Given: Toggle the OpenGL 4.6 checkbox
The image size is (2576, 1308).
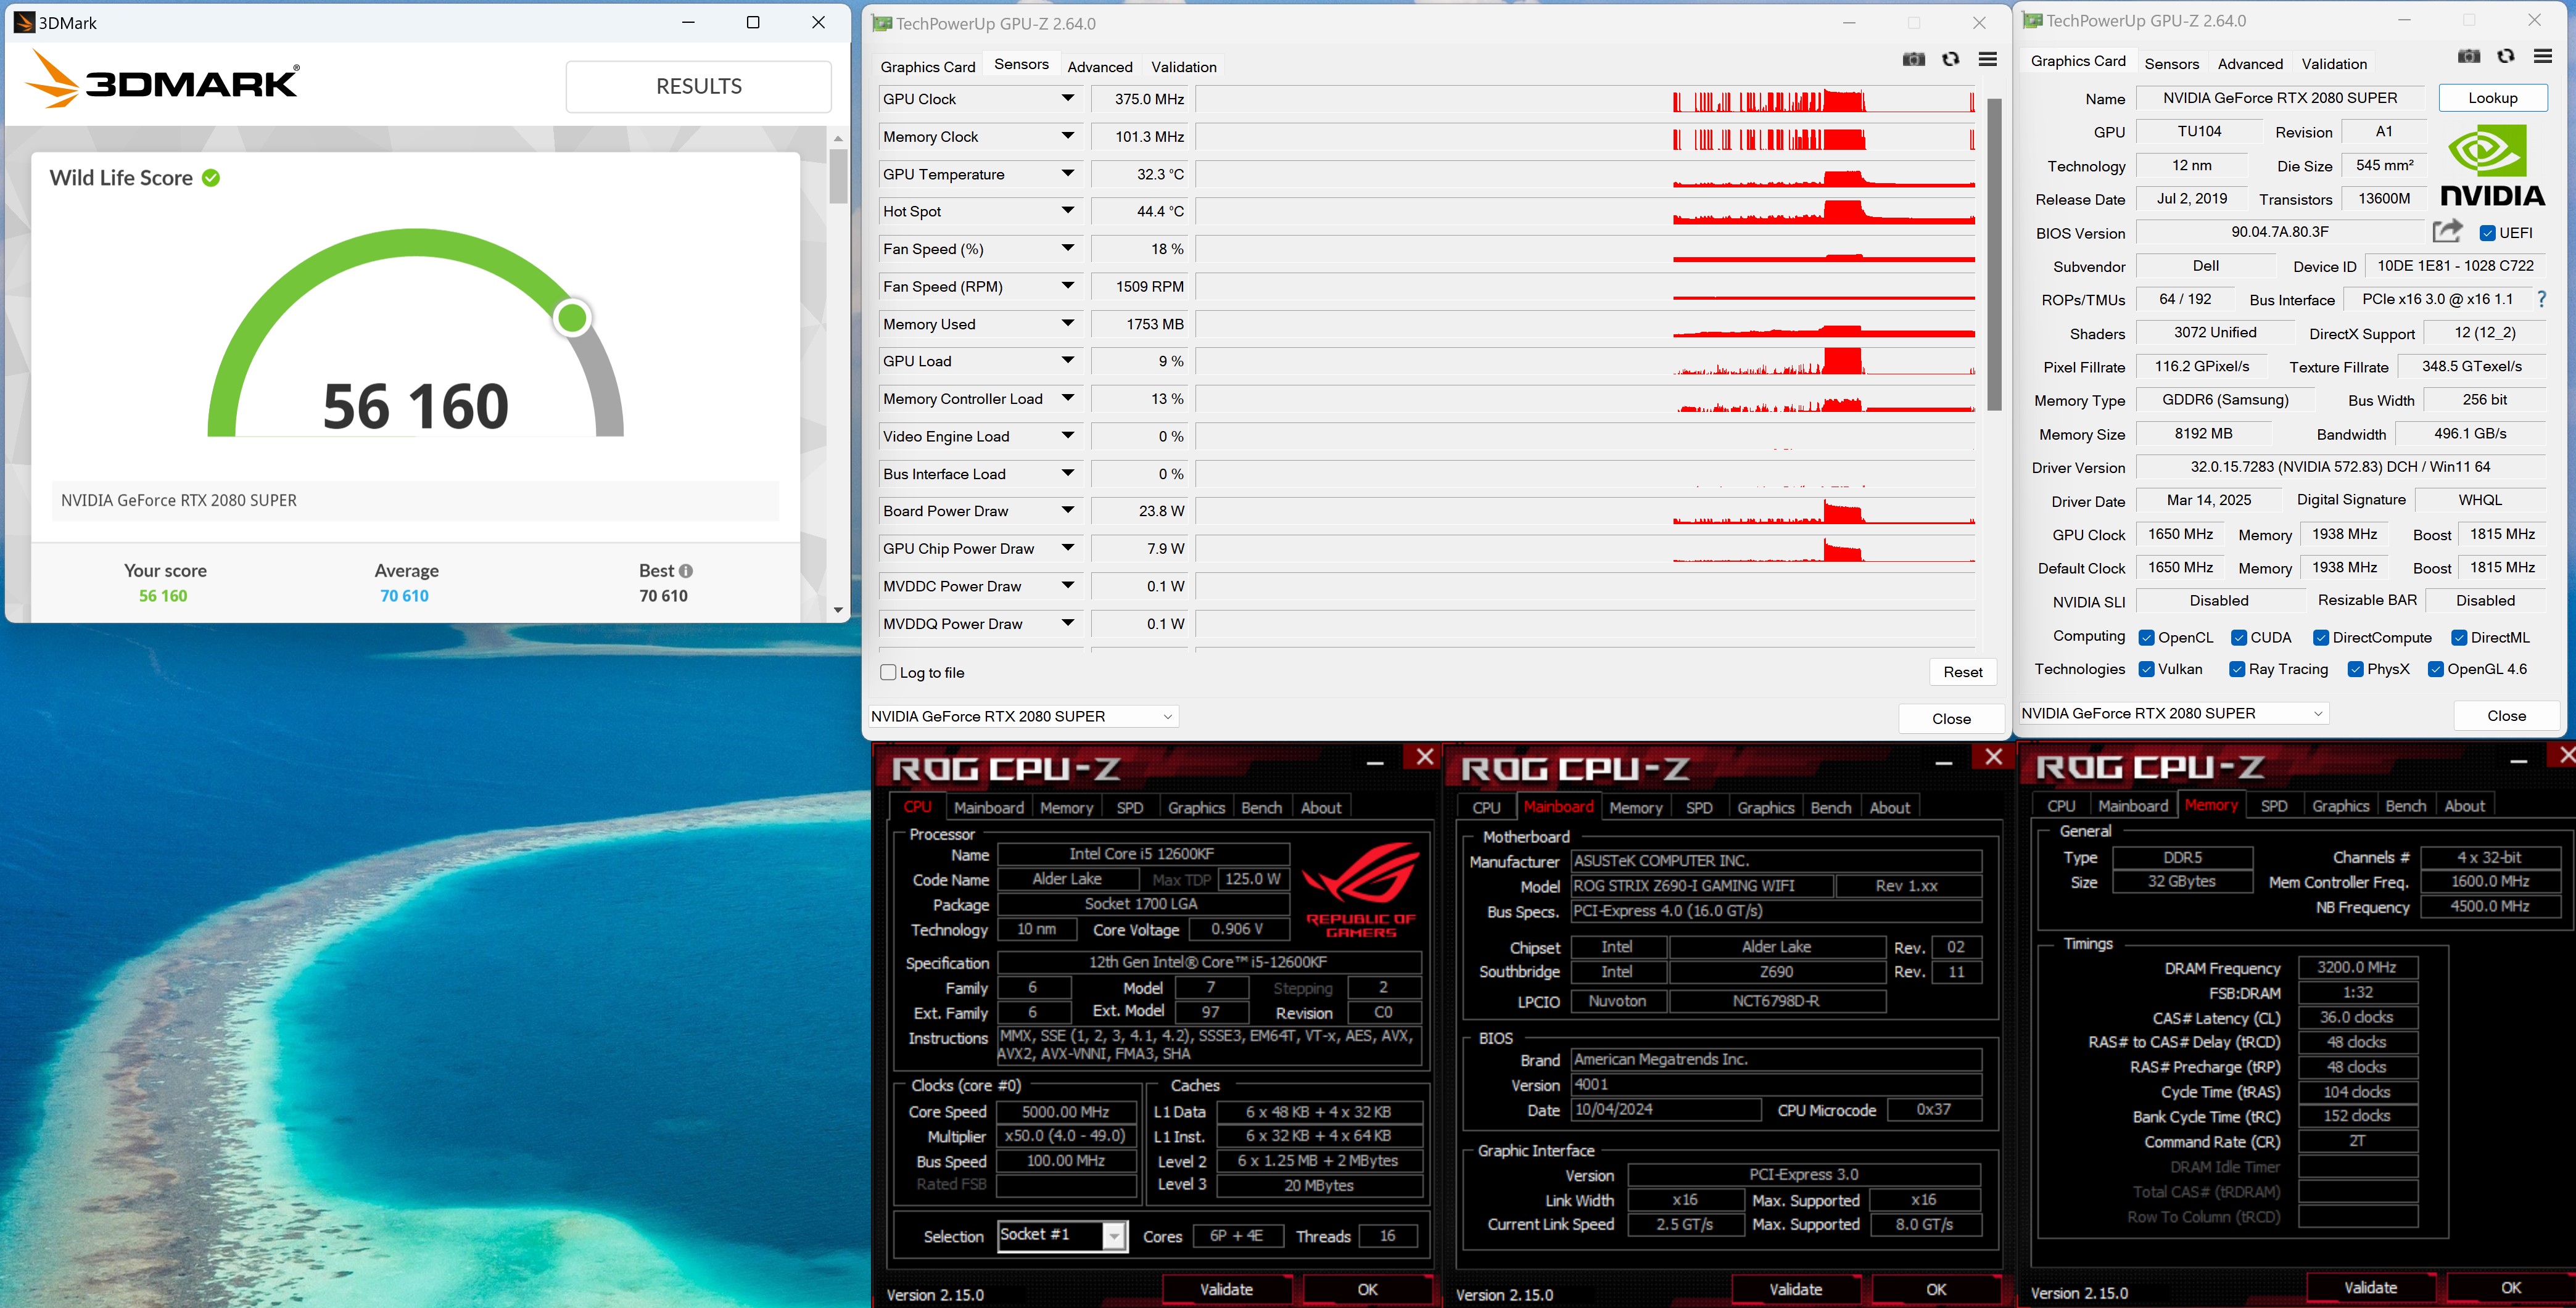Looking at the screenshot, I should click(2436, 669).
